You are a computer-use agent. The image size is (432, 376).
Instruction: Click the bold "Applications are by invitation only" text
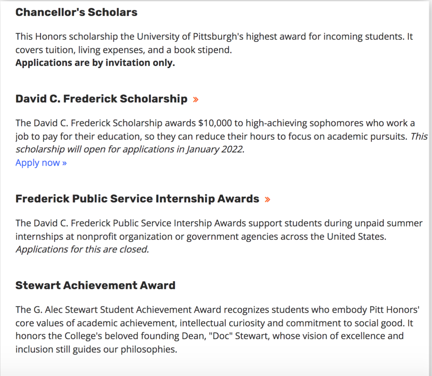pyautogui.click(x=95, y=63)
